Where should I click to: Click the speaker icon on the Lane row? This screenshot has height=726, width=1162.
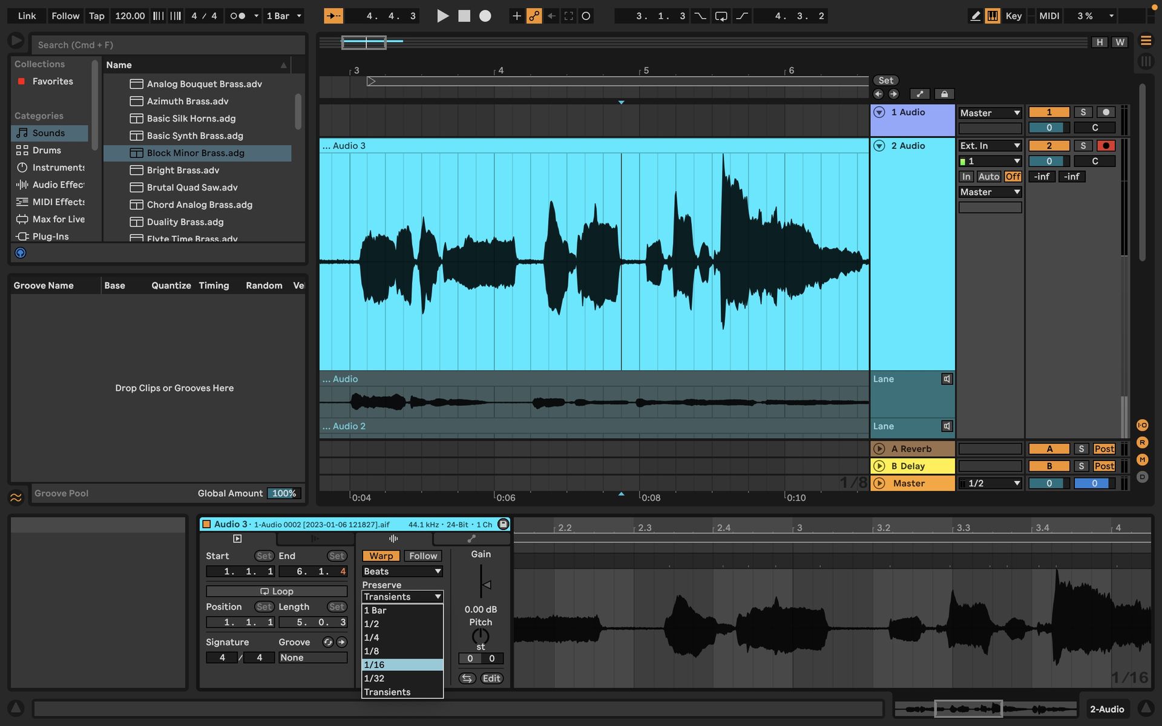[x=947, y=379]
